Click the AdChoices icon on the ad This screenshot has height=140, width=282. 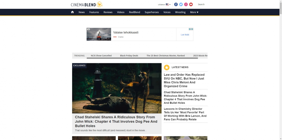(190, 29)
